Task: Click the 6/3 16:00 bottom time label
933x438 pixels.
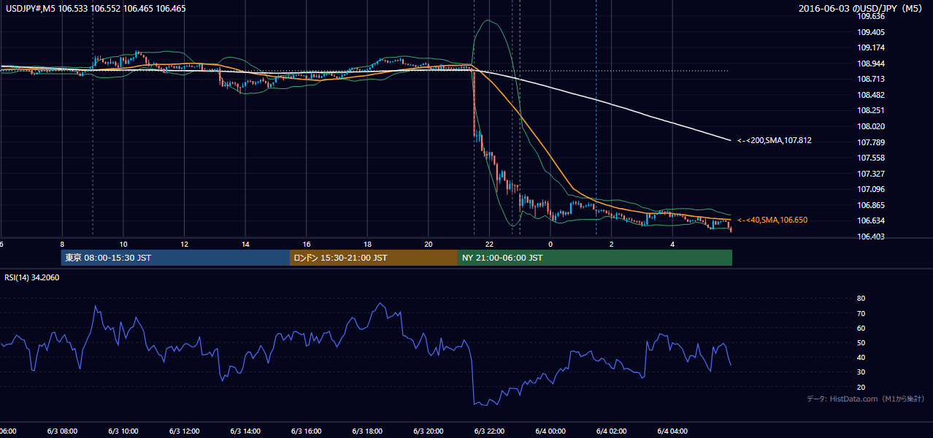Action: 306,431
